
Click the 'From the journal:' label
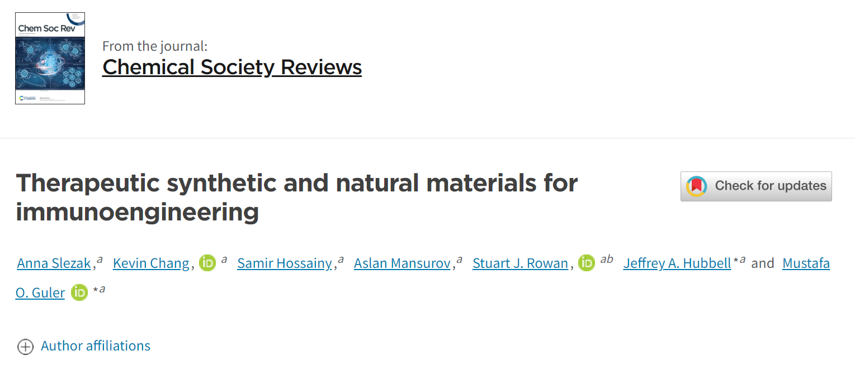point(155,46)
